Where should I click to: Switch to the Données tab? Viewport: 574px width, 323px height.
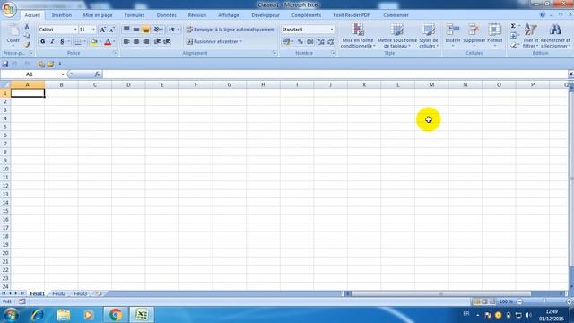tap(166, 15)
